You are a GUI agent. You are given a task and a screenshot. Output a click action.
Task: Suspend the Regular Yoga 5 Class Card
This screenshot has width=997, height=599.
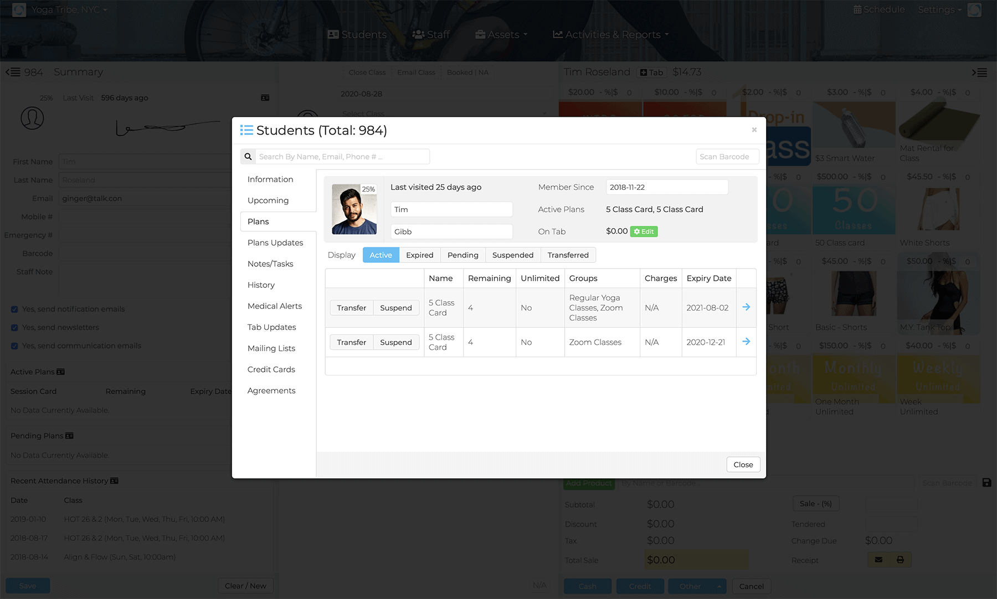[396, 308]
